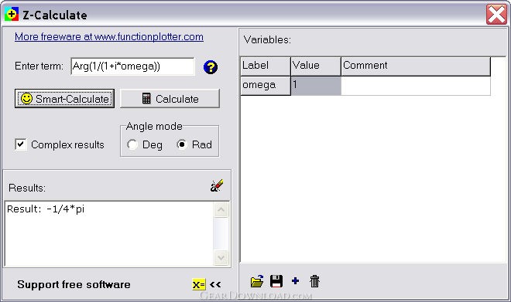The image size is (511, 302).
Task: Click the empty comment cell for omega
Action: pyautogui.click(x=416, y=86)
